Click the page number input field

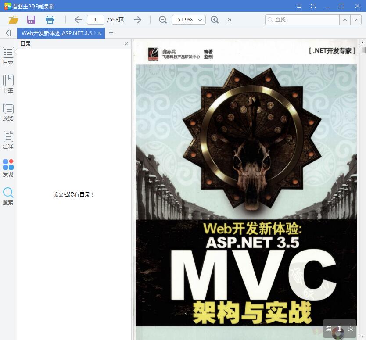point(96,20)
